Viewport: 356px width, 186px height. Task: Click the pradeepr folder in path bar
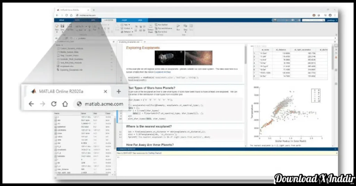pyautogui.click(x=82, y=38)
